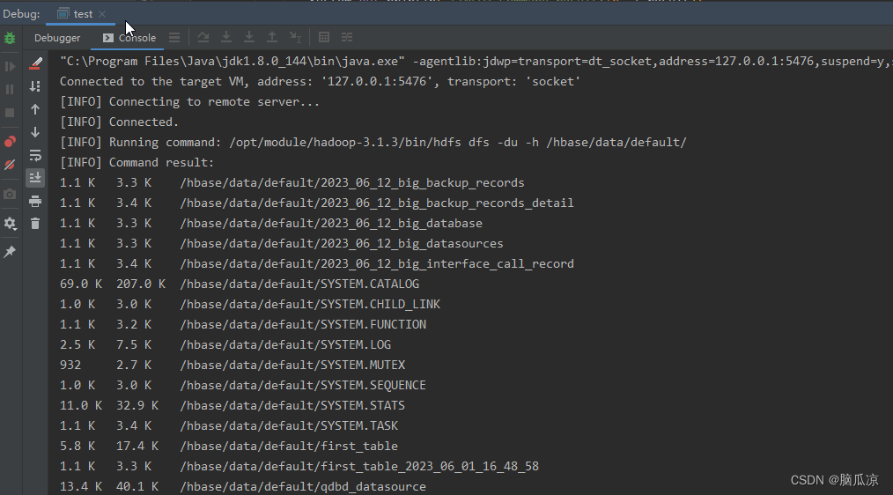Click the Pin Tab pushpin icon
Screen dimensions: 893x495
pyautogui.click(x=10, y=251)
